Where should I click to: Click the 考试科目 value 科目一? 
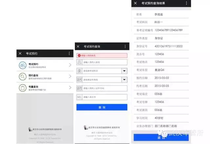159,22
